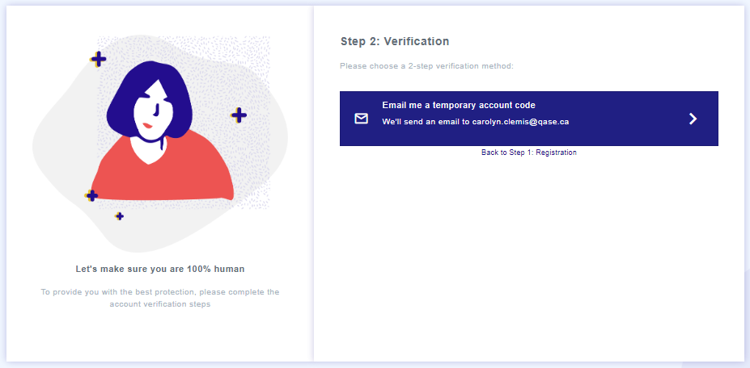This screenshot has width=750, height=368.
Task: Select 'Email me a temporary account code' title
Action: point(458,105)
